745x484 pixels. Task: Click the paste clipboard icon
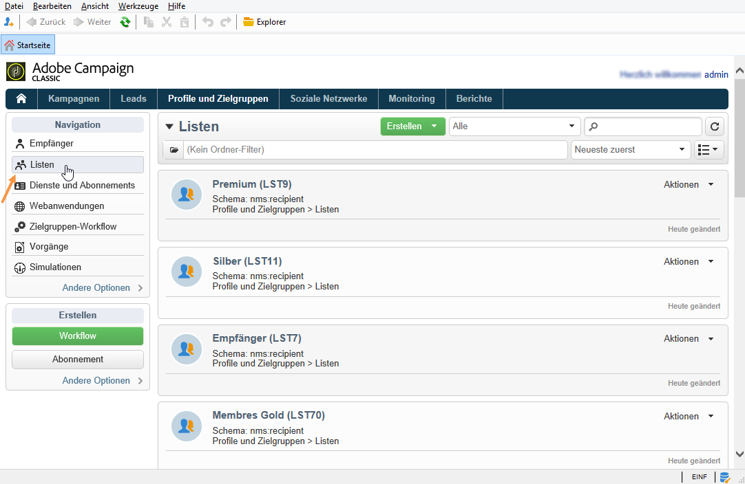pyautogui.click(x=185, y=22)
